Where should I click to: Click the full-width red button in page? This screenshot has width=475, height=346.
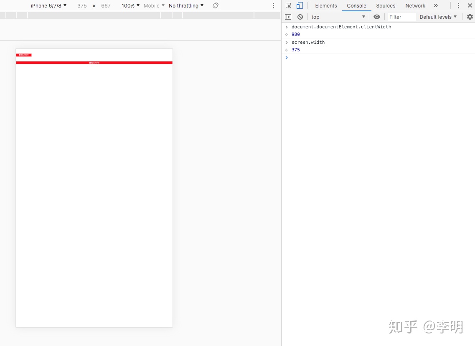click(94, 63)
